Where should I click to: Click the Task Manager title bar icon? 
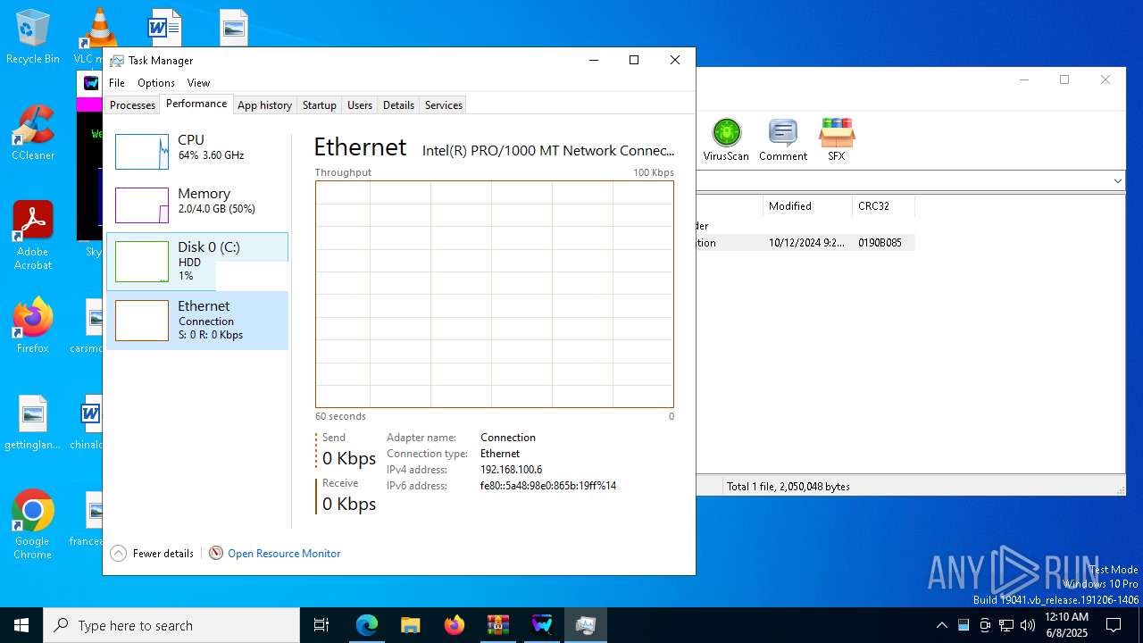tap(117, 61)
